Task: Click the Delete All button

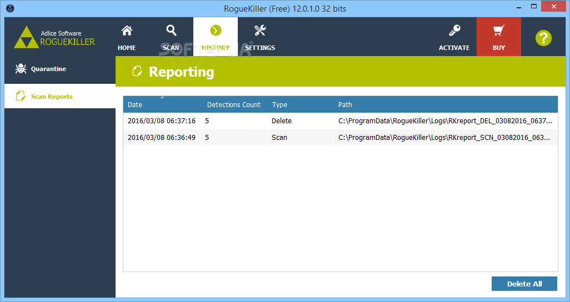Action: point(524,284)
